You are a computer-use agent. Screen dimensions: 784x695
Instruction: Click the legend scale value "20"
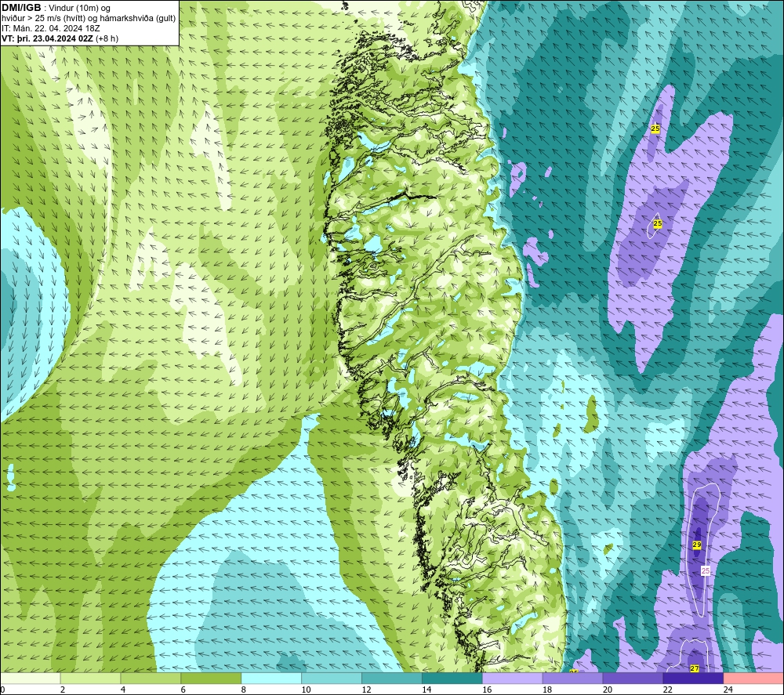pos(608,690)
